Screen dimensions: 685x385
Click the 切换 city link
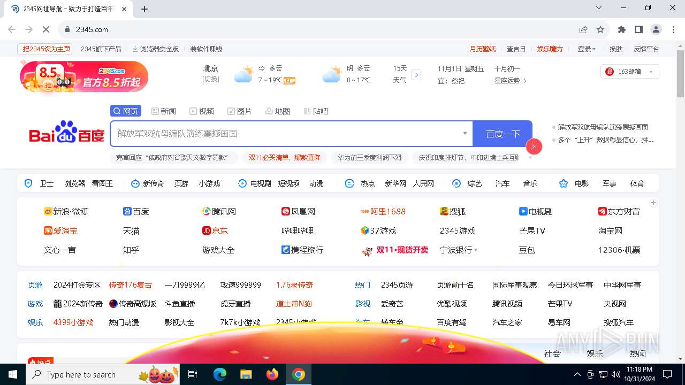[210, 79]
